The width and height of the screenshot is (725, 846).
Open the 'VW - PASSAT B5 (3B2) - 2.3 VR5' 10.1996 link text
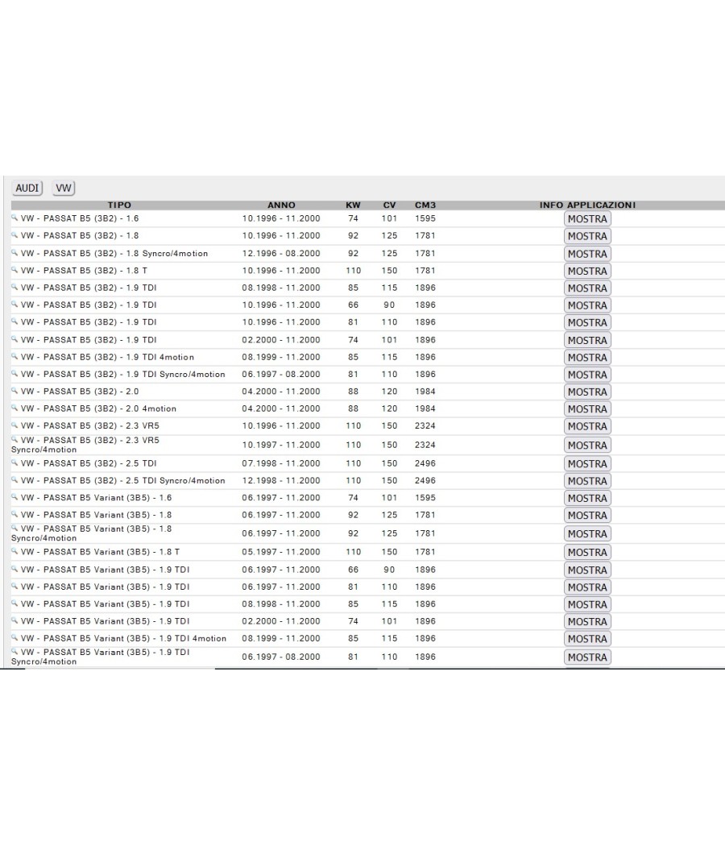pyautogui.click(x=90, y=425)
